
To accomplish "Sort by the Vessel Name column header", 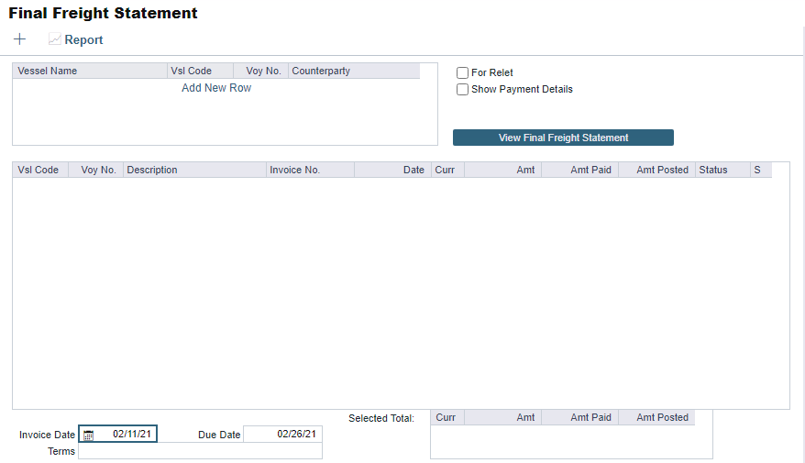I will tap(89, 71).
